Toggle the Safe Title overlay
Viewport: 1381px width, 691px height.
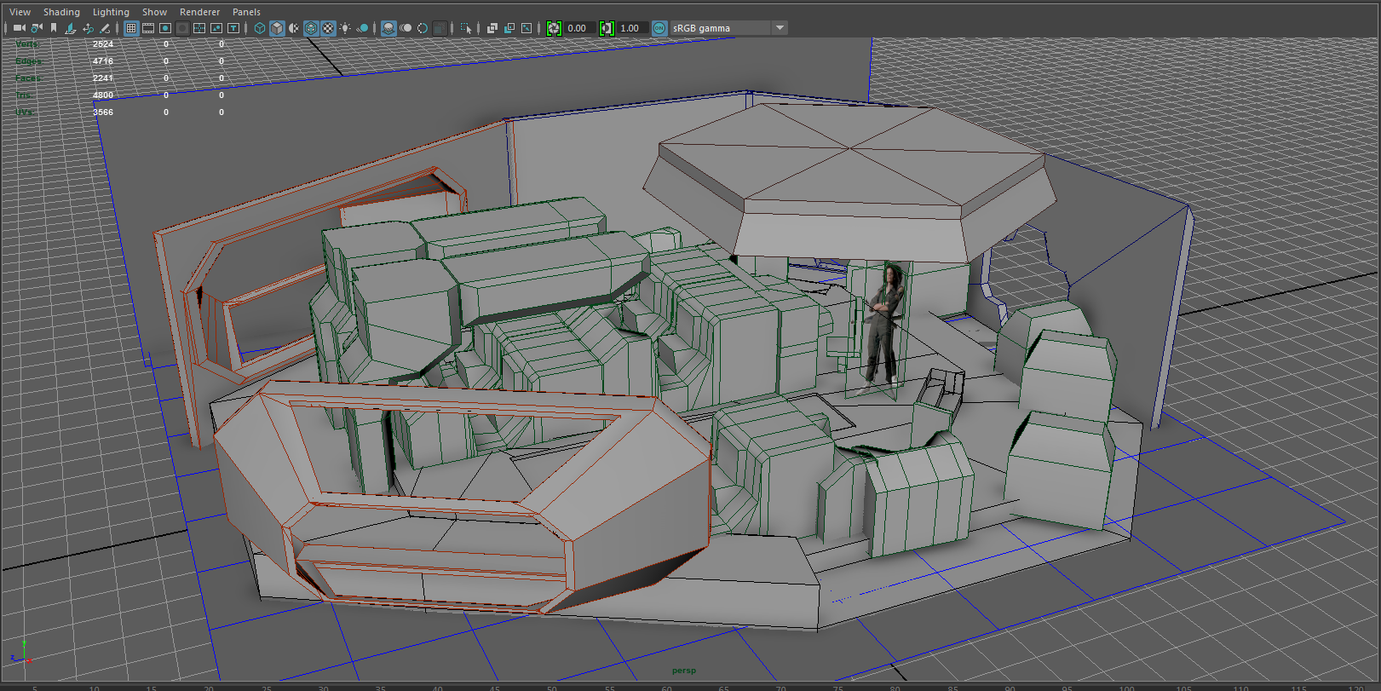coord(233,28)
